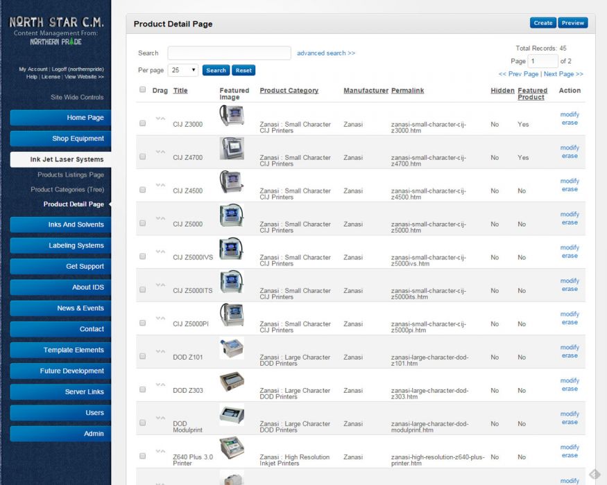
Task: Check the Z640 Plus Printer row checkbox
Action: point(142,456)
